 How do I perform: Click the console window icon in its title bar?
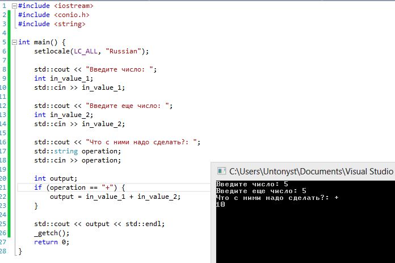[221, 171]
